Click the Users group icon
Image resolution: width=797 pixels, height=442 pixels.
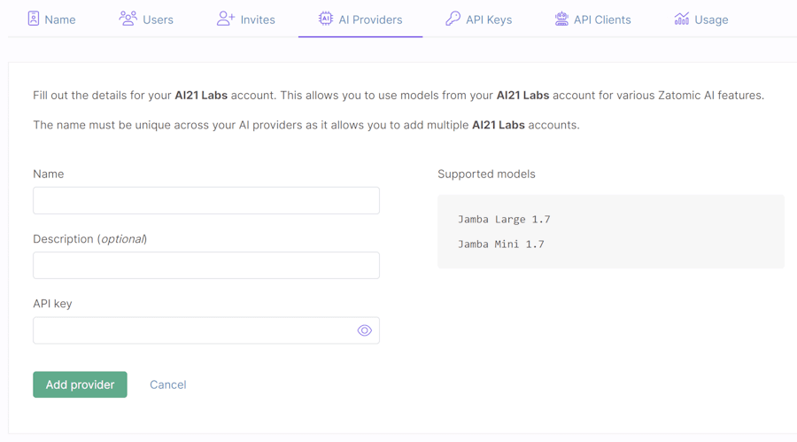(x=128, y=19)
